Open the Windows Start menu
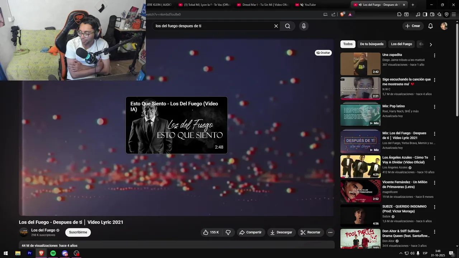The image size is (459, 258). [x=6, y=253]
